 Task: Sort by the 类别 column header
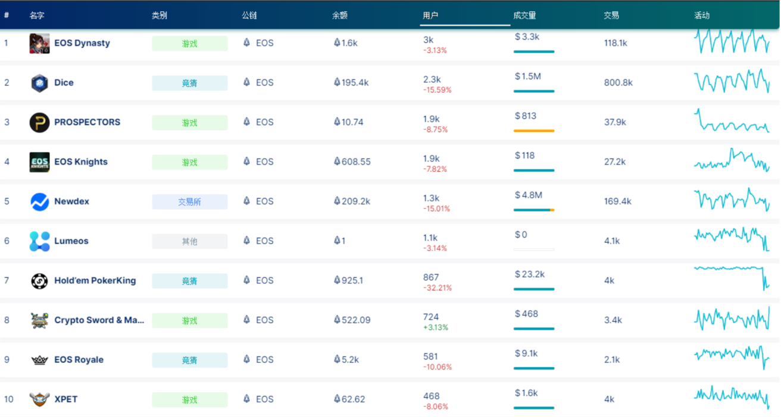pos(160,15)
